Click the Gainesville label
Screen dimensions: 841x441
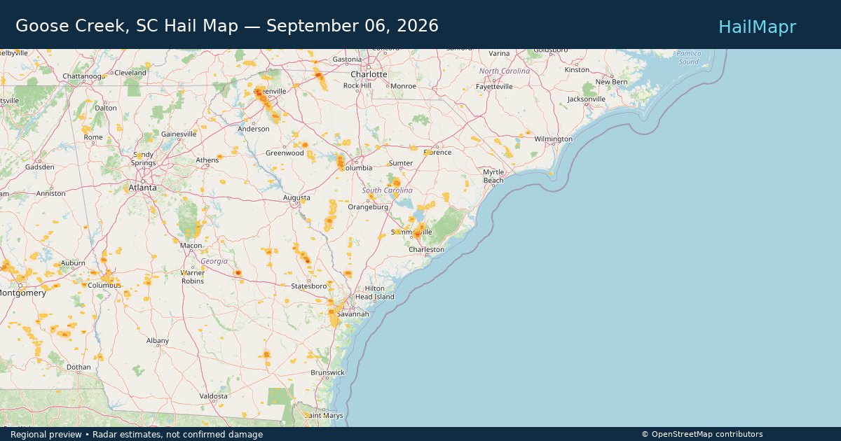pyautogui.click(x=179, y=134)
